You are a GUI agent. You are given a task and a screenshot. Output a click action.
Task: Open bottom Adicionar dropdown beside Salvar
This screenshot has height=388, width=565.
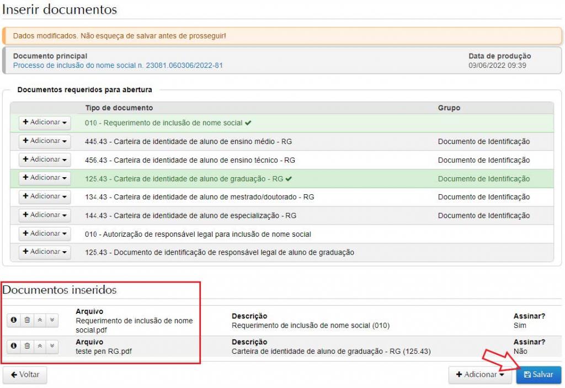[480, 375]
